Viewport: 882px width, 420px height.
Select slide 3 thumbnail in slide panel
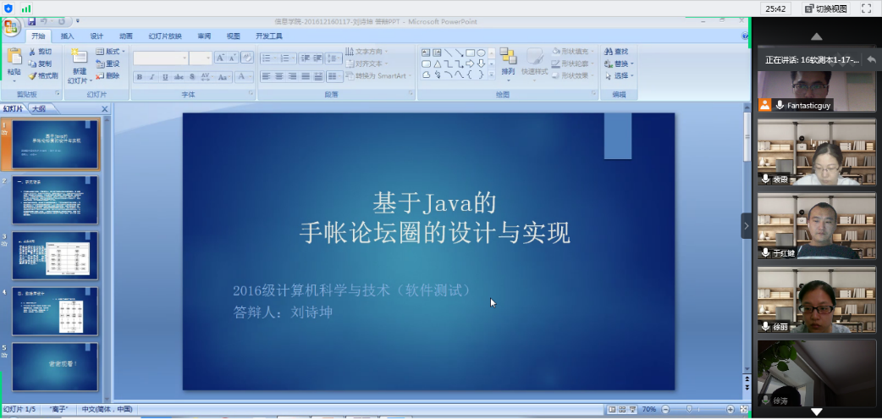pos(55,254)
